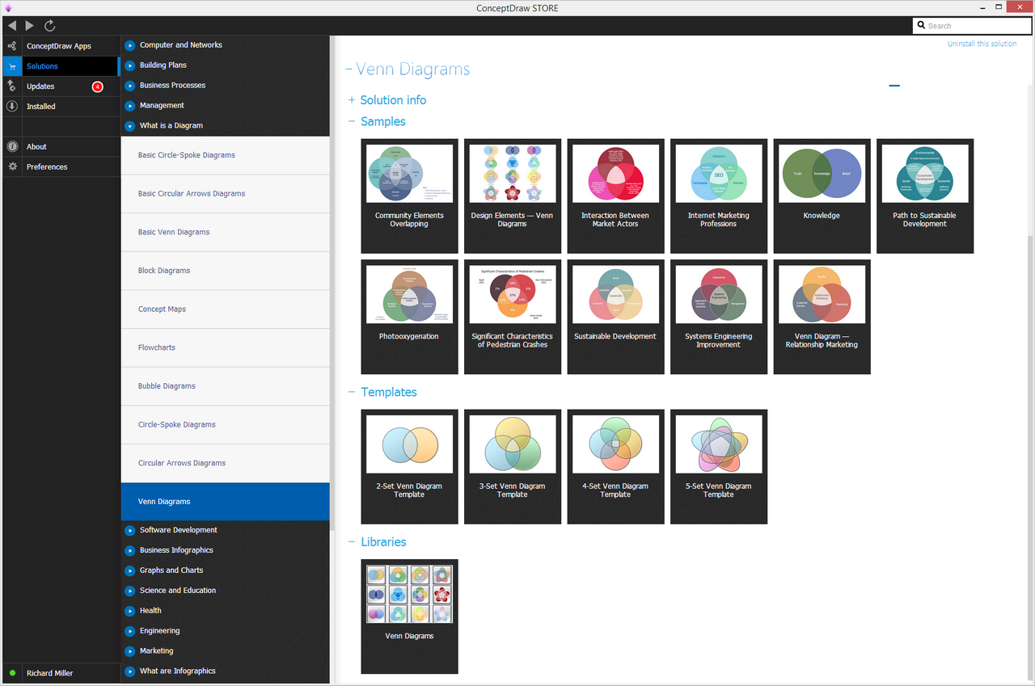1035x686 pixels.
Task: Click the Installed download icon
Action: [12, 107]
